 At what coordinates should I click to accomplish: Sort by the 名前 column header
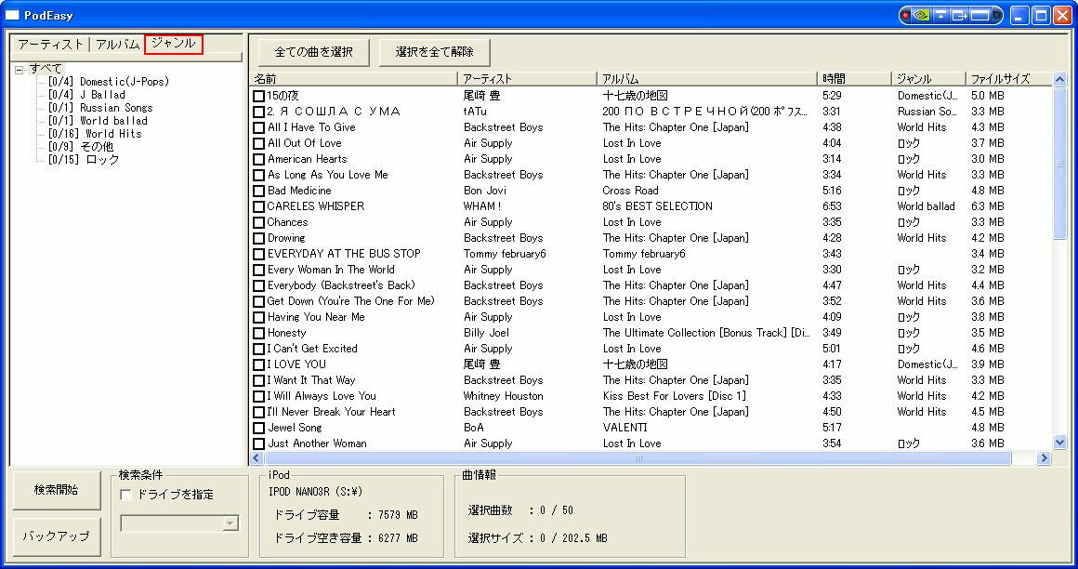click(x=355, y=79)
